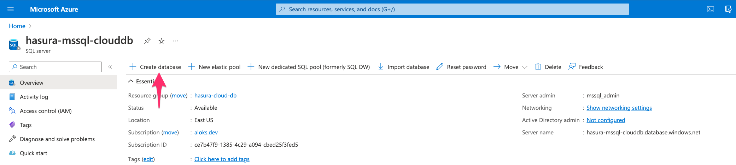Click the magnifier icon in the global search bar

click(x=282, y=9)
